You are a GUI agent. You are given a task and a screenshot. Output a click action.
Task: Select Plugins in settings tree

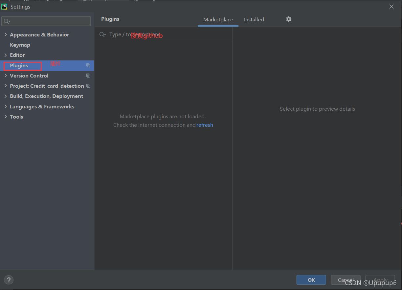[19, 66]
